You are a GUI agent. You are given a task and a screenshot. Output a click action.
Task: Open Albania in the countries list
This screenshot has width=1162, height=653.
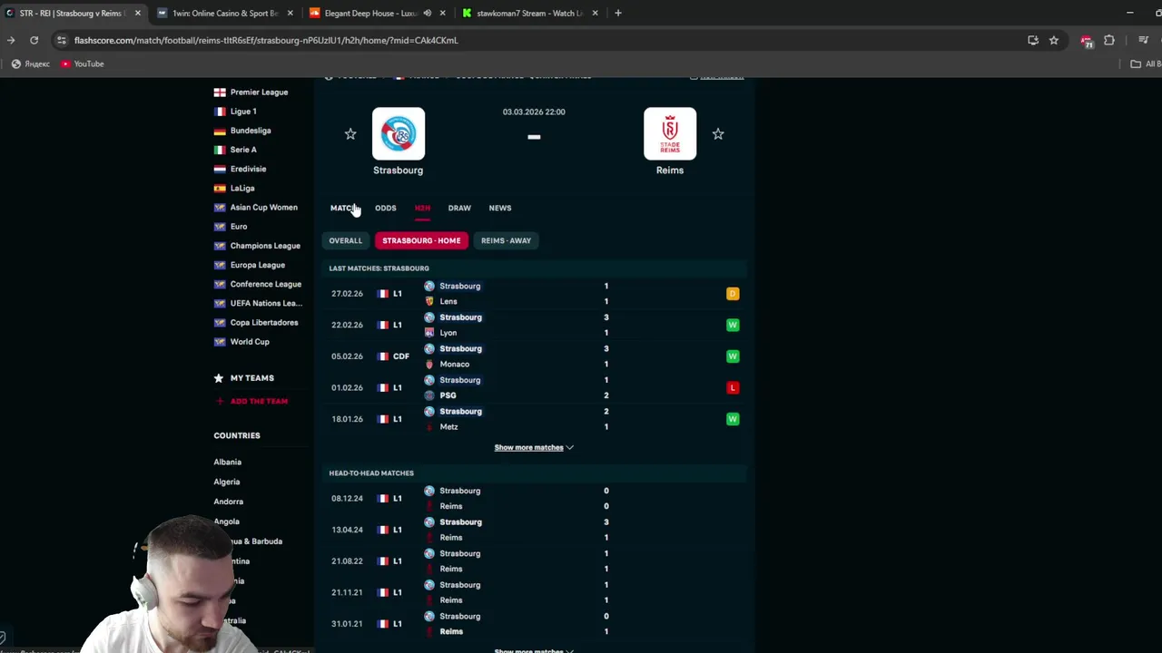point(228,462)
